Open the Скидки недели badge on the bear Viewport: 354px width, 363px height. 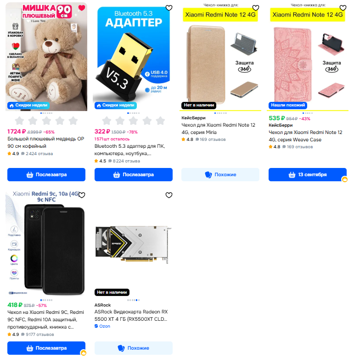click(x=28, y=106)
